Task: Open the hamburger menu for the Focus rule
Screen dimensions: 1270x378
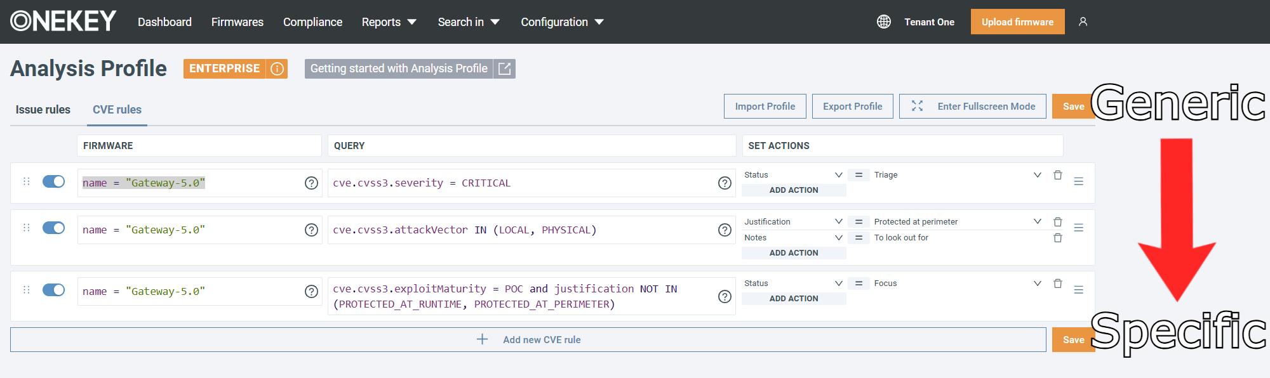Action: [x=1078, y=290]
